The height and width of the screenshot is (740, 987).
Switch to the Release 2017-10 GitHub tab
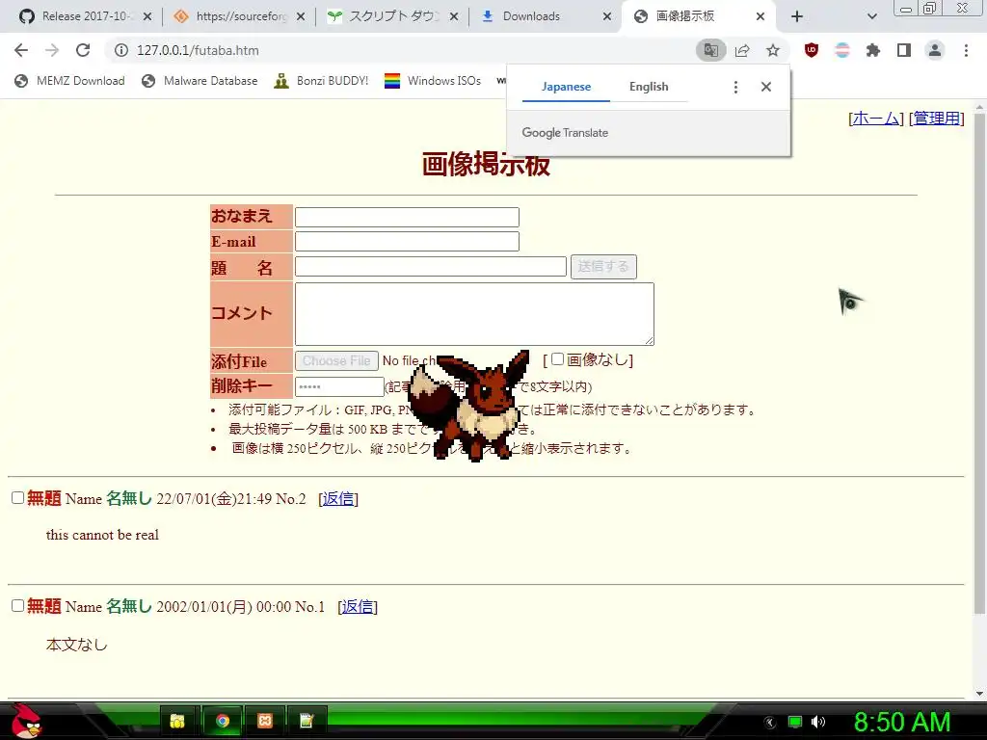pyautogui.click(x=85, y=16)
